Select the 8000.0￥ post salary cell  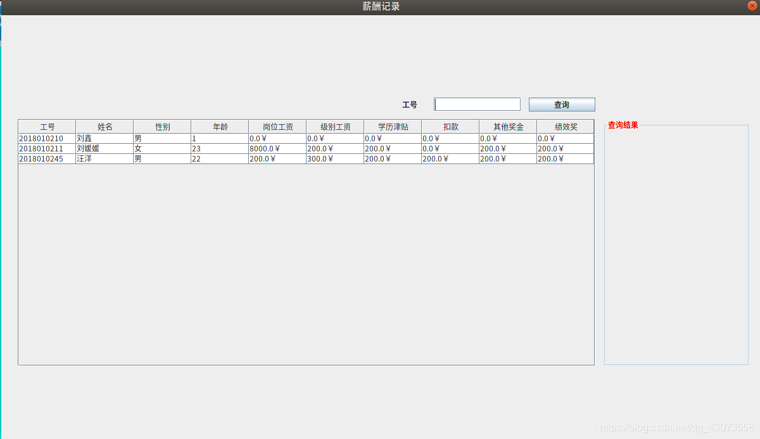coord(277,149)
